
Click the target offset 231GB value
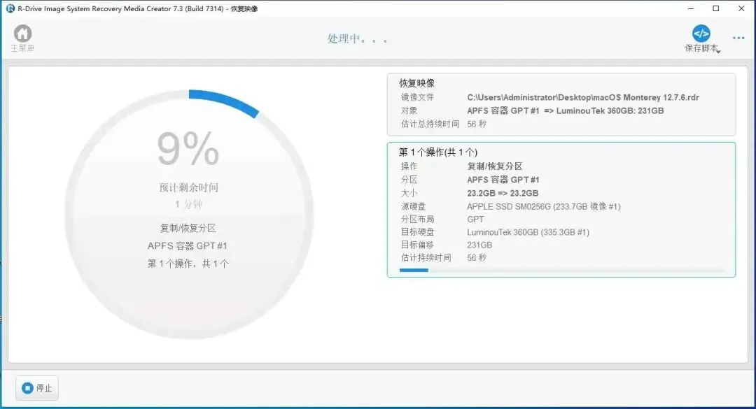[x=479, y=245]
